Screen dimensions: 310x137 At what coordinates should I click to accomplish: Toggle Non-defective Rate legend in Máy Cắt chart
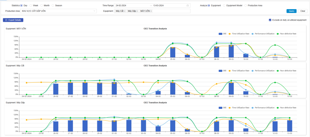[286, 71]
